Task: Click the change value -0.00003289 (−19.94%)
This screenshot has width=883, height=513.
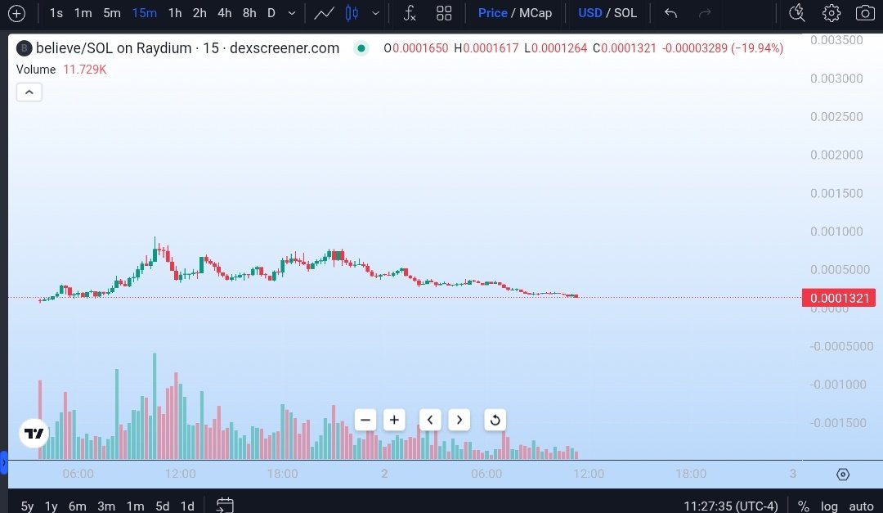Action: [x=723, y=48]
